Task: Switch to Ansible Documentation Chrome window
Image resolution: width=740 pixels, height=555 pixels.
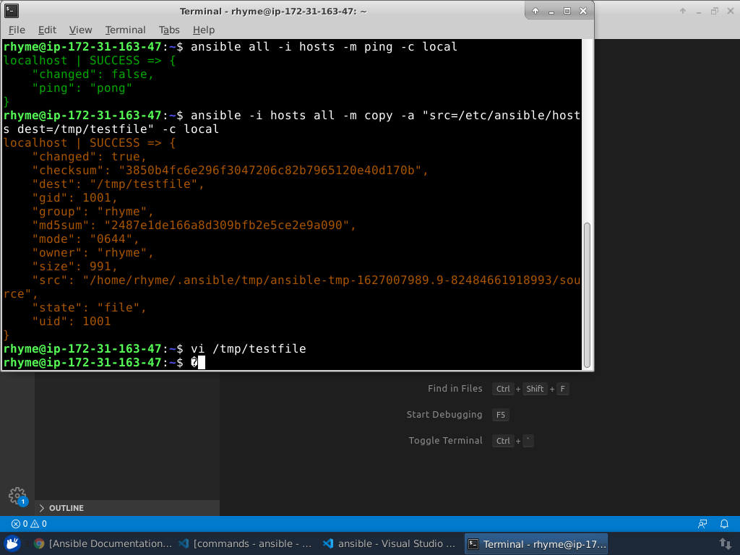Action: pos(103,543)
